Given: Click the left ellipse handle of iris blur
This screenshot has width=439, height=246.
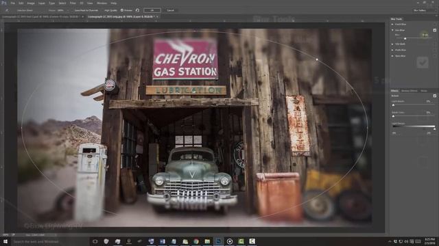Looking at the screenshot, I should tap(21, 128).
